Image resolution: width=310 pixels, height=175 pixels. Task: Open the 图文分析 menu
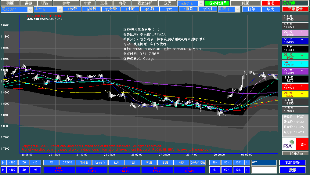145,3
